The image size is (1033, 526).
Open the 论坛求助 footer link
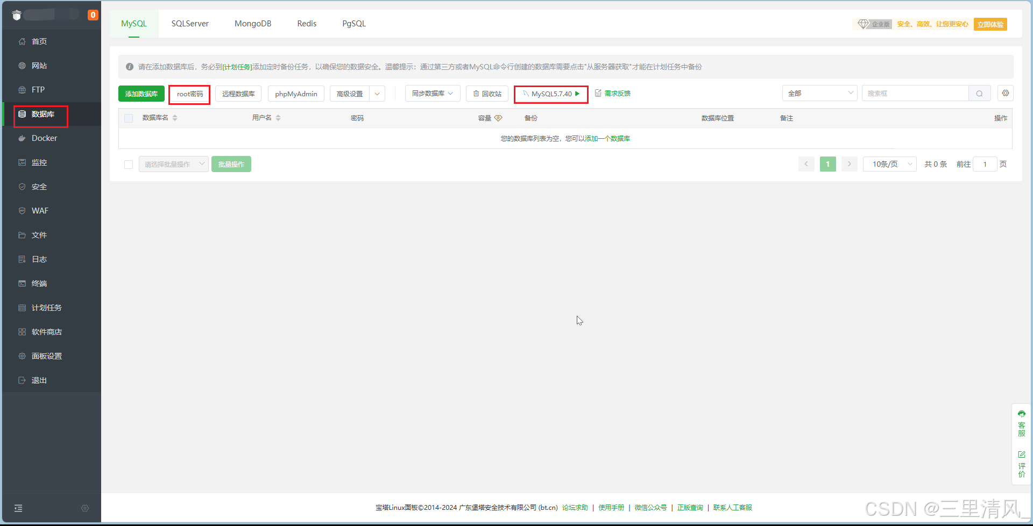575,508
